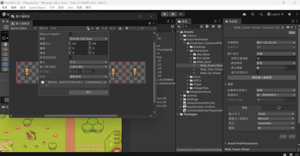Open Sprite Editor window kebab menu
This screenshot has height=156, width=300.
point(154,23)
